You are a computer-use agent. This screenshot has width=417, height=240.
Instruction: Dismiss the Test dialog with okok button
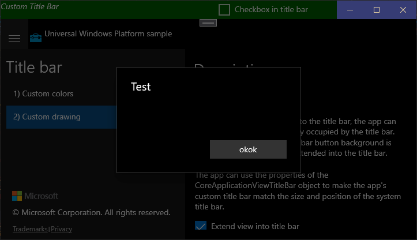click(x=248, y=149)
